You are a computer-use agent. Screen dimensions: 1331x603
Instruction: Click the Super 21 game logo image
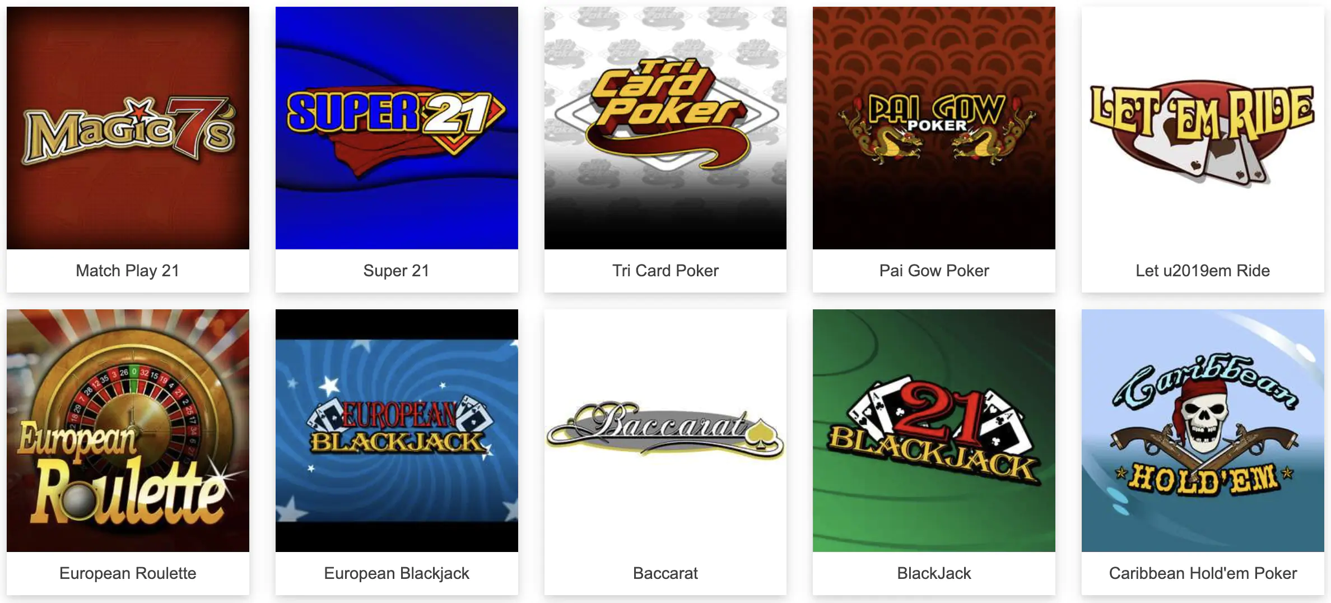tap(397, 128)
